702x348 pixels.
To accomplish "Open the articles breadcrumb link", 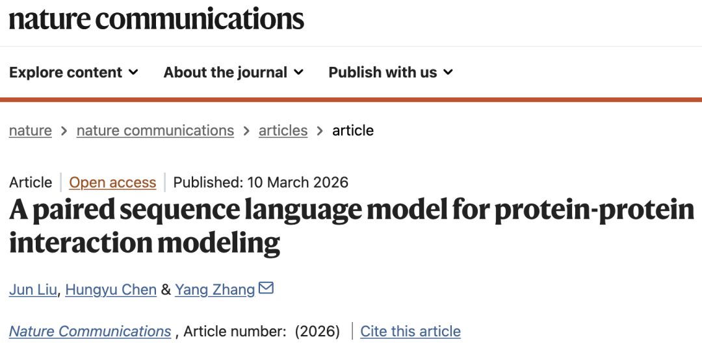I will click(283, 130).
